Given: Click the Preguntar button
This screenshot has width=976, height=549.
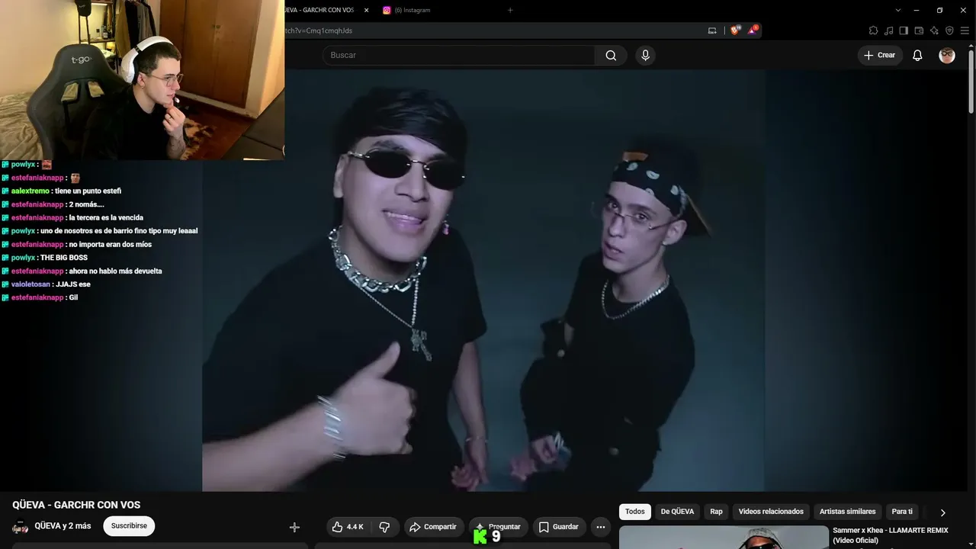Looking at the screenshot, I should click(497, 527).
